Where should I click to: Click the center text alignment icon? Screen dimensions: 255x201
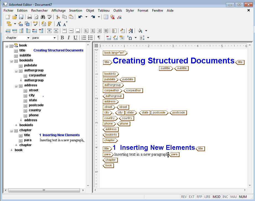pyautogui.click(x=93, y=31)
